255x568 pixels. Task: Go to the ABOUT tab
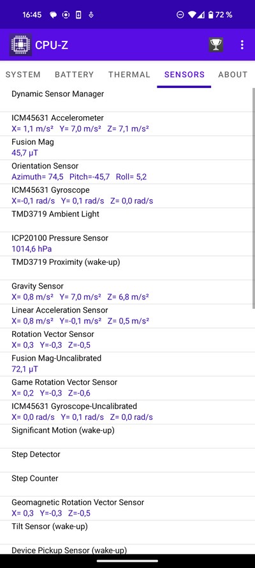point(233,75)
